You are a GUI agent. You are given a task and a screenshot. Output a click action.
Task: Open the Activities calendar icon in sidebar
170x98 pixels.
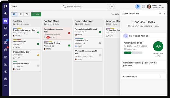pos(5,50)
